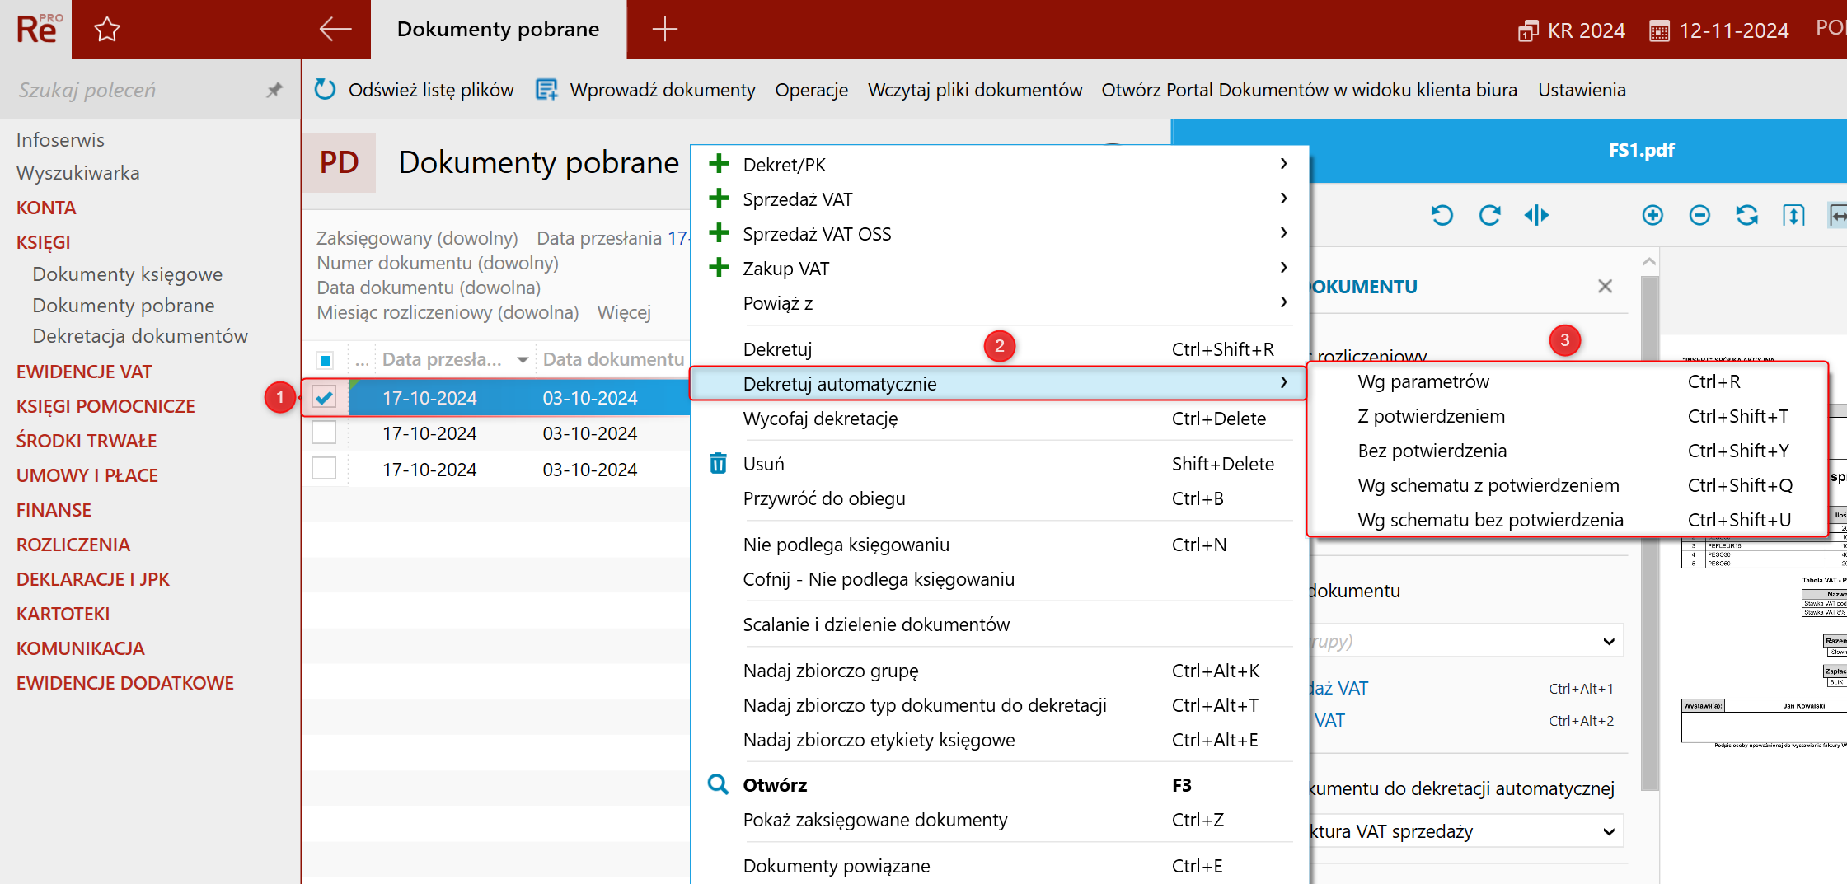This screenshot has height=884, width=1847.
Task: Check the third document row checkbox
Action: pos(324,468)
